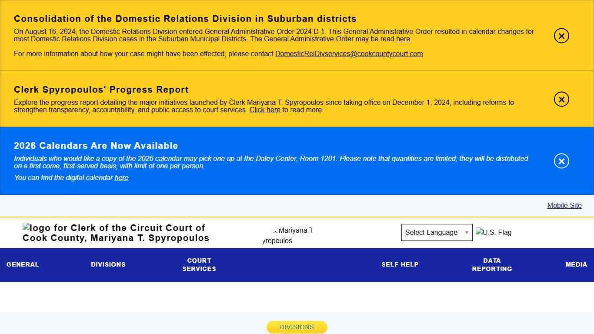Image resolution: width=594 pixels, height=334 pixels.
Task: Dismiss the Clerk Spyropoulos' Progress Report banner
Action: coord(561,99)
